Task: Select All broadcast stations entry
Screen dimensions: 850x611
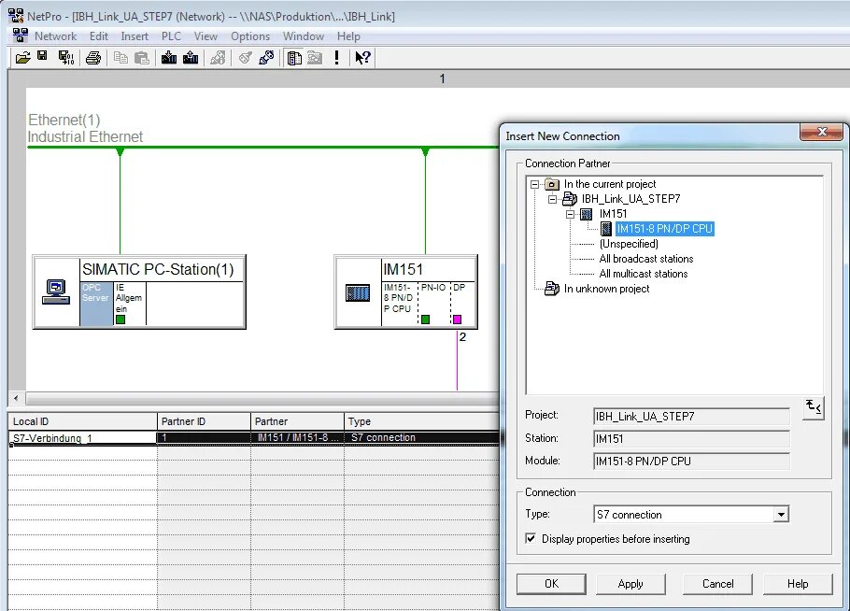Action: click(x=646, y=259)
